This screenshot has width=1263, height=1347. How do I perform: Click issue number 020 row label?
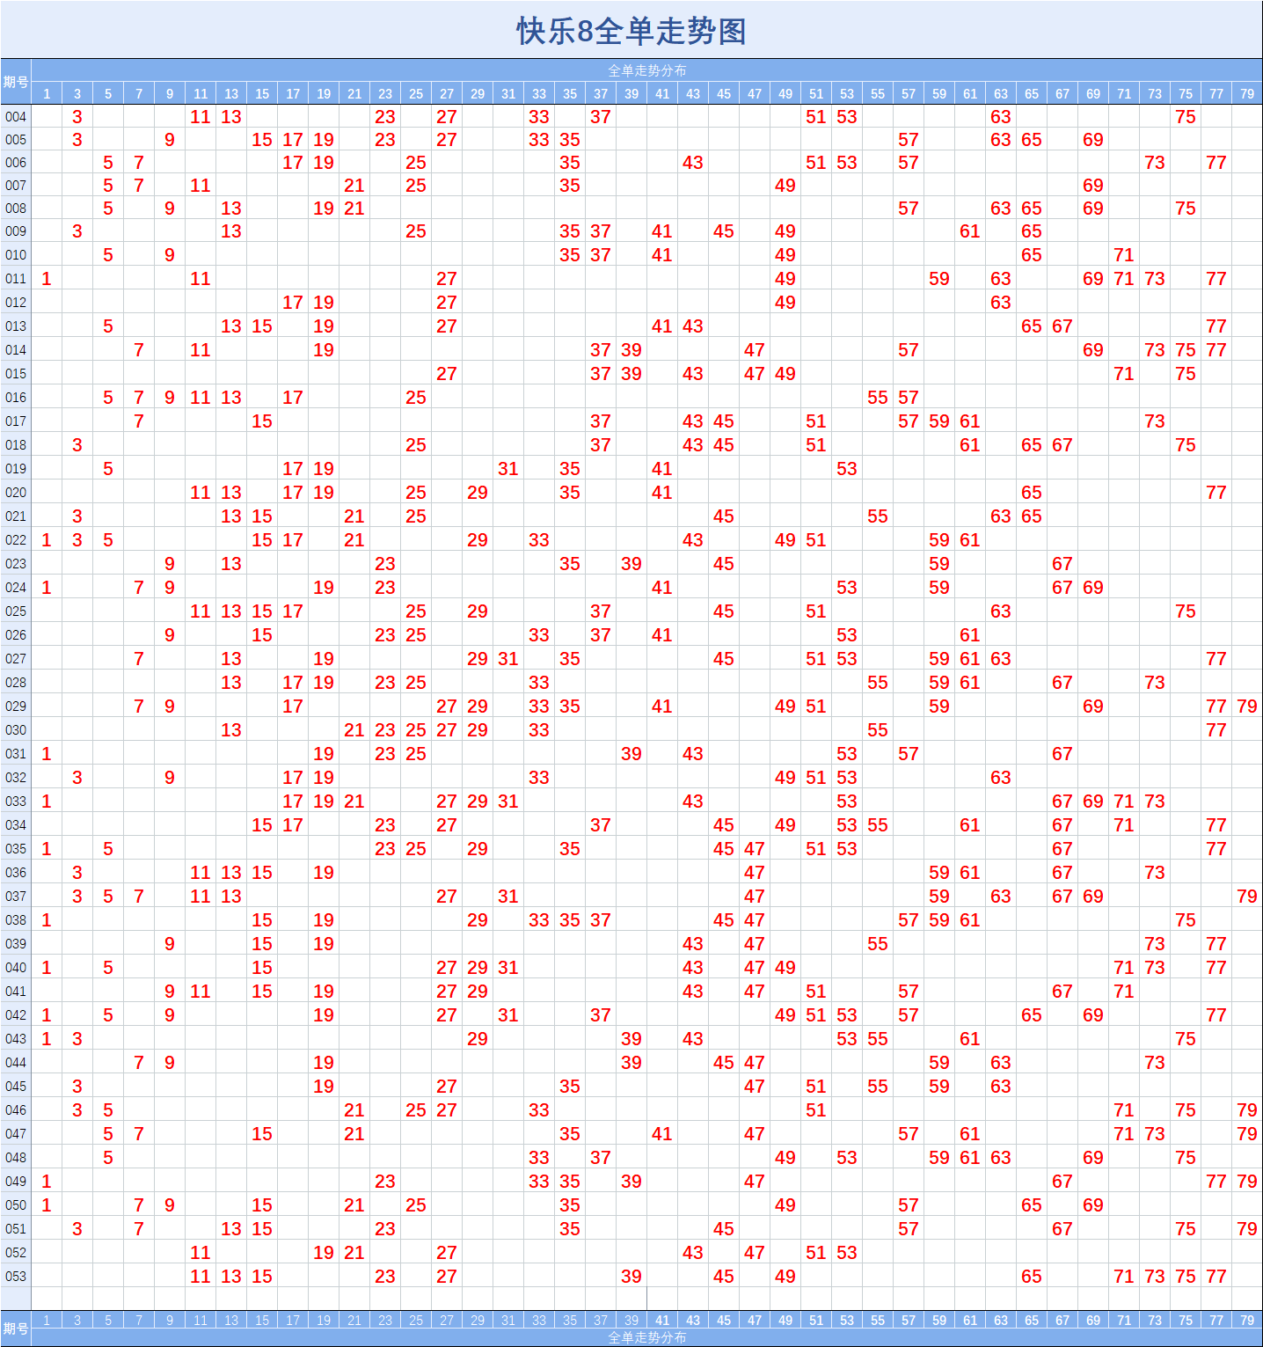16,492
